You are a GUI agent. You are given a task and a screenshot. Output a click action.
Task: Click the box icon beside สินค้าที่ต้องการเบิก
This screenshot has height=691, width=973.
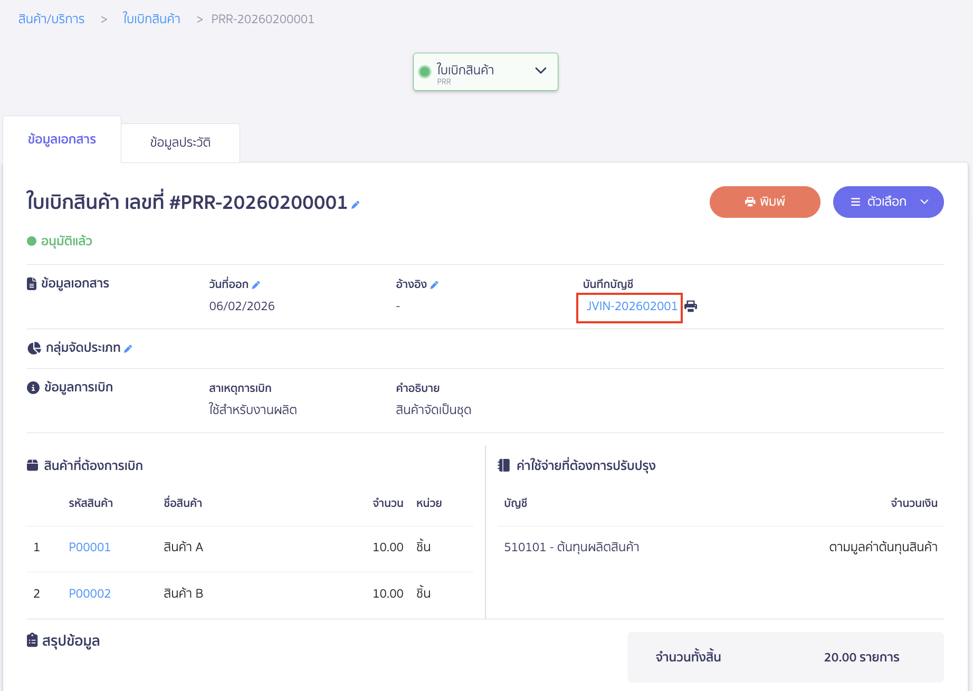32,465
